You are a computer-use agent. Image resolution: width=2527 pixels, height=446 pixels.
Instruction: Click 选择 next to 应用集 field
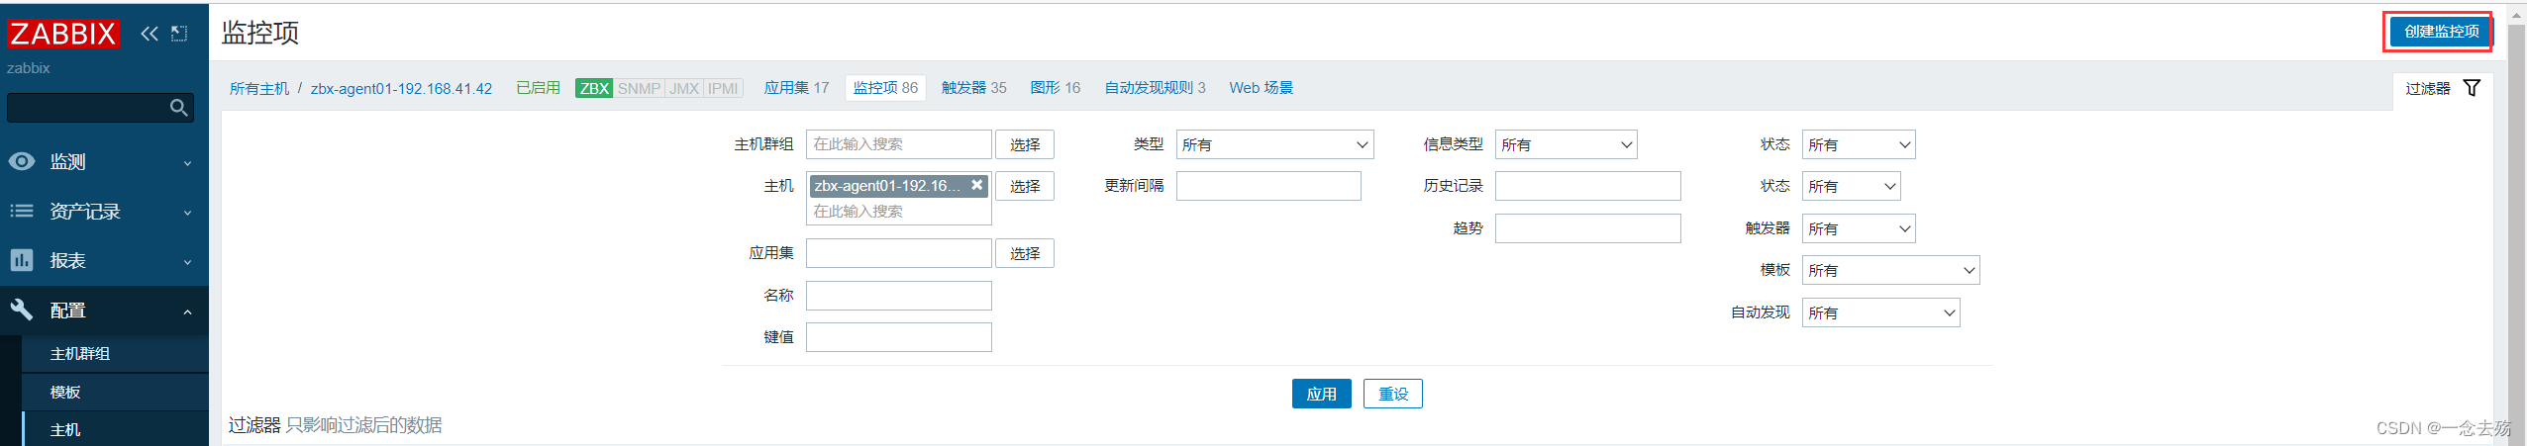point(1025,253)
